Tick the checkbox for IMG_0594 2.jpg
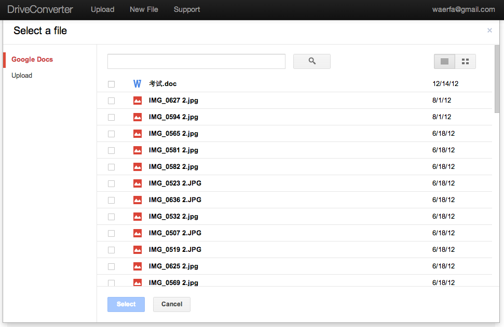 tap(111, 117)
